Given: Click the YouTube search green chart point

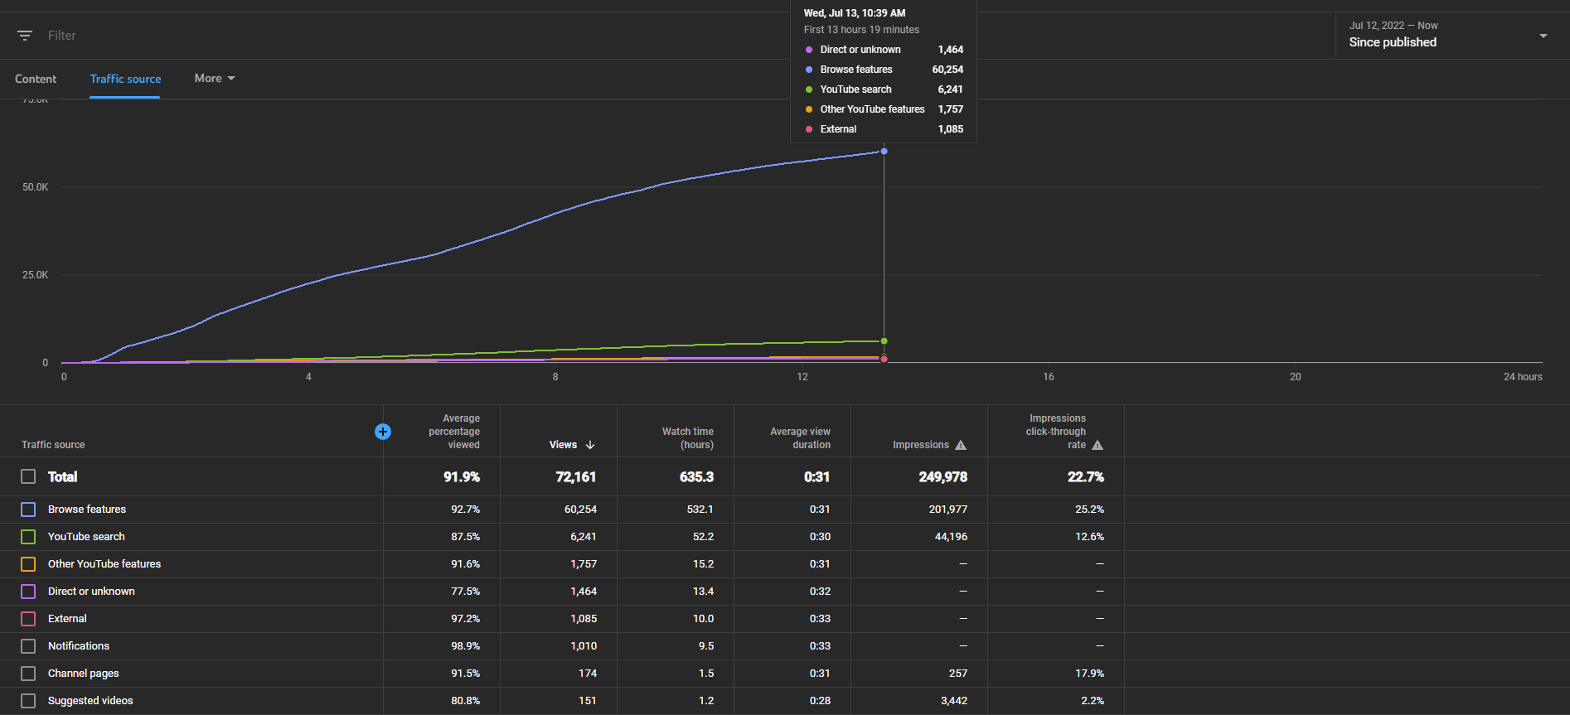Looking at the screenshot, I should (884, 341).
